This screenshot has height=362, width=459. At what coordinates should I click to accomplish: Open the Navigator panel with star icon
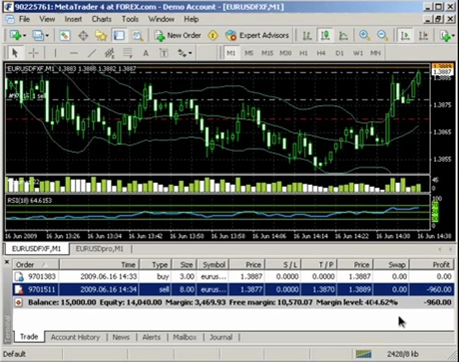tap(101, 35)
